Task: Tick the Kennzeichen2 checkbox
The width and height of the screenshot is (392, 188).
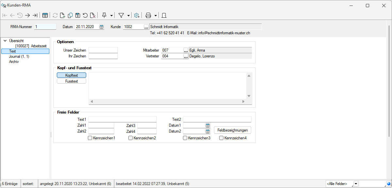Action: coord(131,138)
